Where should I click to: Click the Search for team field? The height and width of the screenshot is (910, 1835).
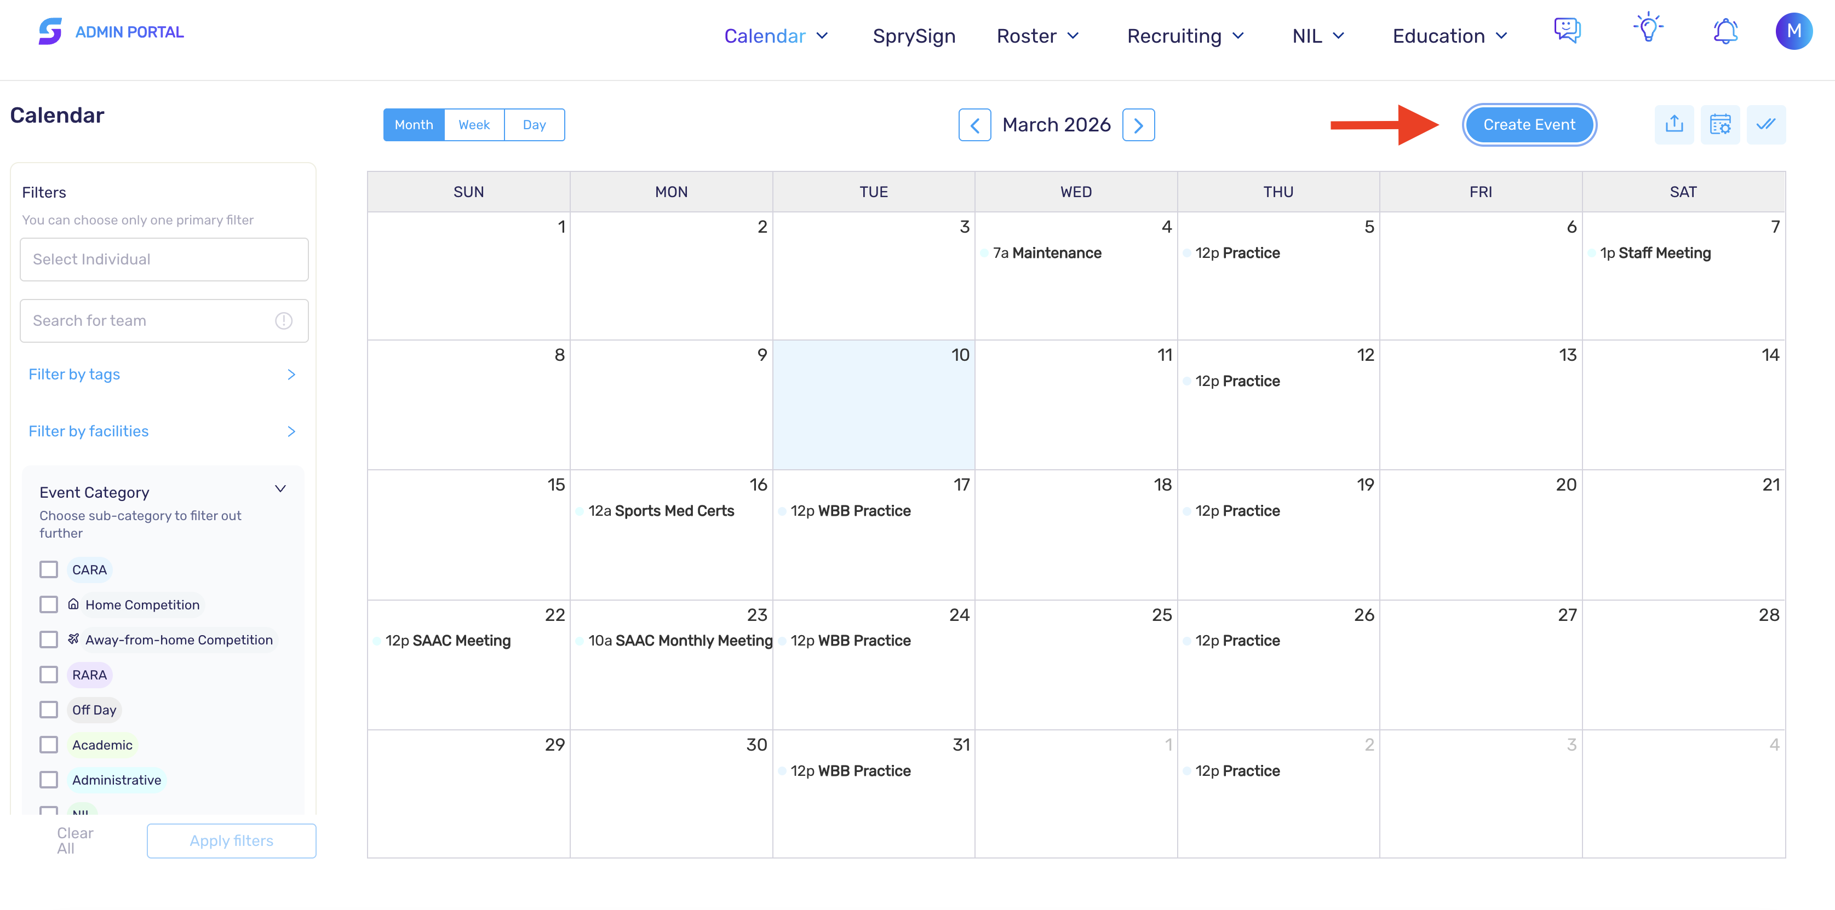[164, 321]
